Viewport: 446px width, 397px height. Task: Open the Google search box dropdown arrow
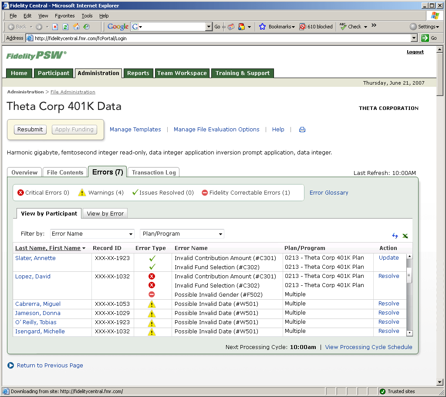tap(209, 27)
